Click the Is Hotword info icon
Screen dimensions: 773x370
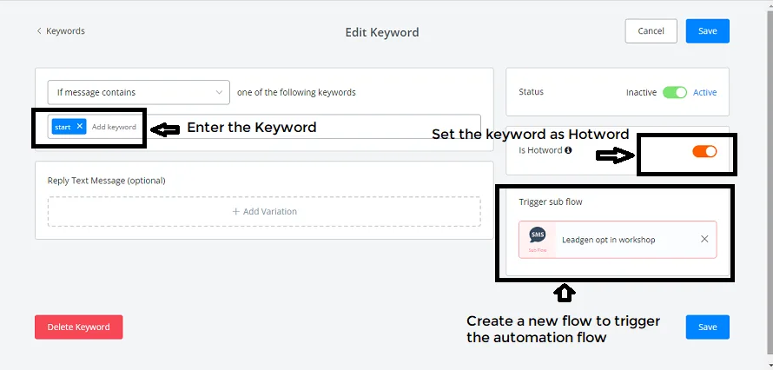pos(568,150)
